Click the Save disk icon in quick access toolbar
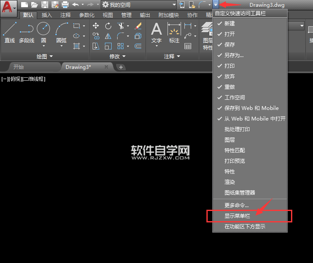Viewport: 313px width, 263px height. 45,5
